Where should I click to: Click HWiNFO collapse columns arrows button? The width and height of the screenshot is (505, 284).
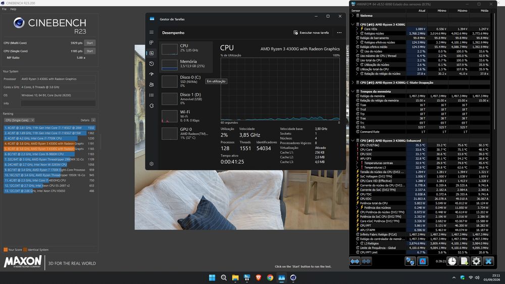[x=366, y=261]
